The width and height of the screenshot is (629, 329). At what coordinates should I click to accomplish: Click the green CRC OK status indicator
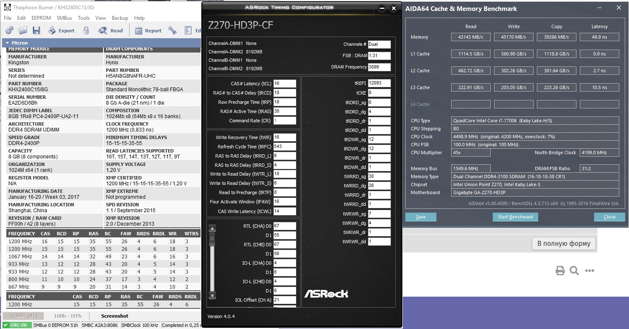(17, 325)
